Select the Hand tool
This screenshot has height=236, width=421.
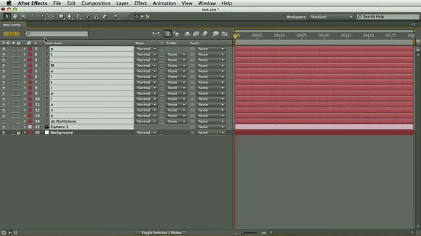pyautogui.click(x=15, y=16)
